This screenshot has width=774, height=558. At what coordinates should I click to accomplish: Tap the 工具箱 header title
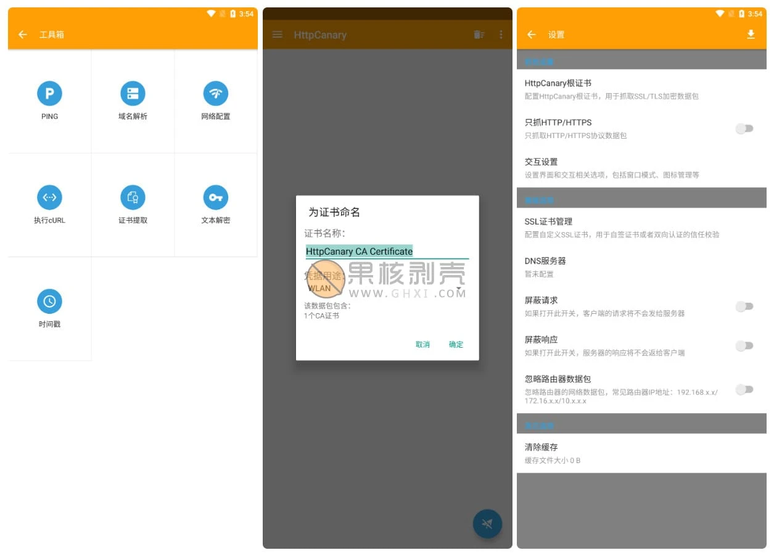click(52, 35)
